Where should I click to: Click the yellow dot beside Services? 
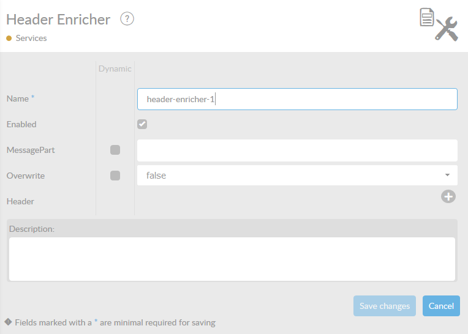click(x=9, y=38)
